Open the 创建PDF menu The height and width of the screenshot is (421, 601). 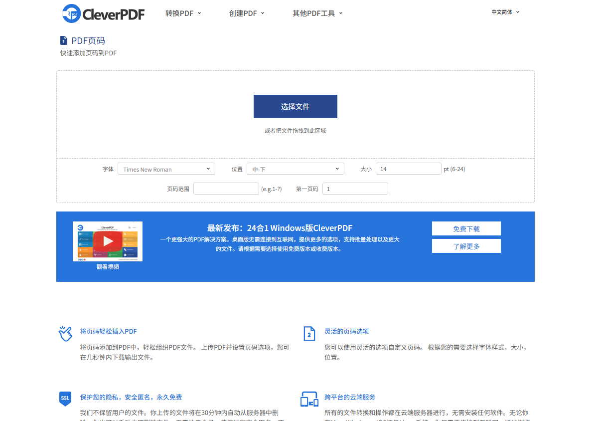click(x=247, y=13)
